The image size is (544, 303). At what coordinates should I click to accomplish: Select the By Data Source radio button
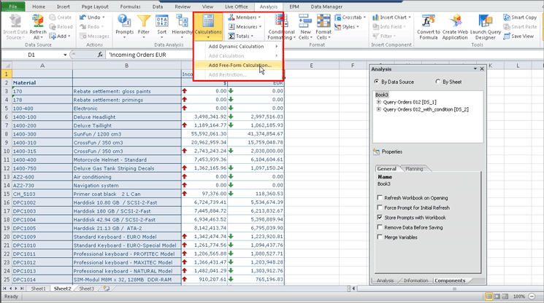[377, 82]
